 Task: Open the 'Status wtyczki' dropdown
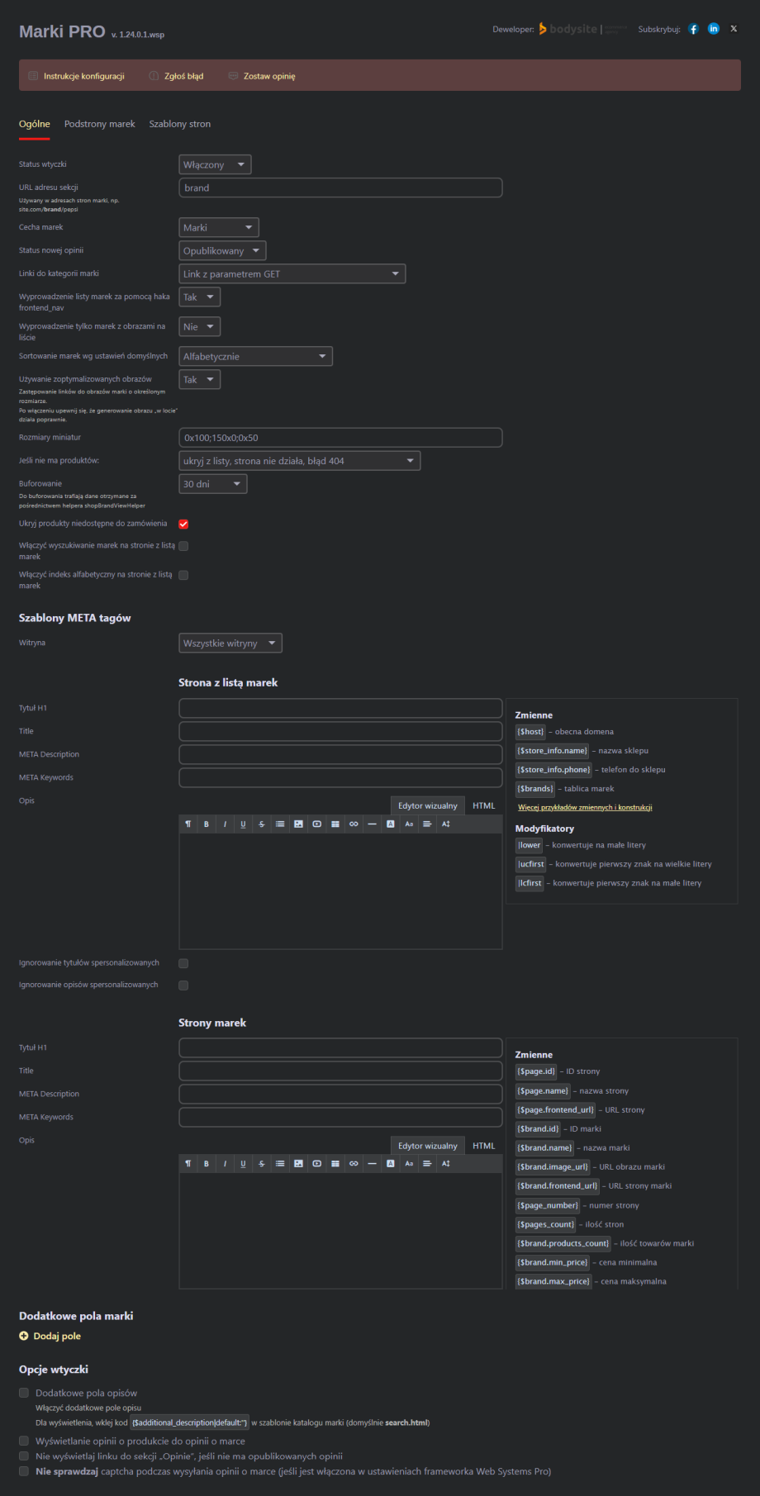coord(215,164)
